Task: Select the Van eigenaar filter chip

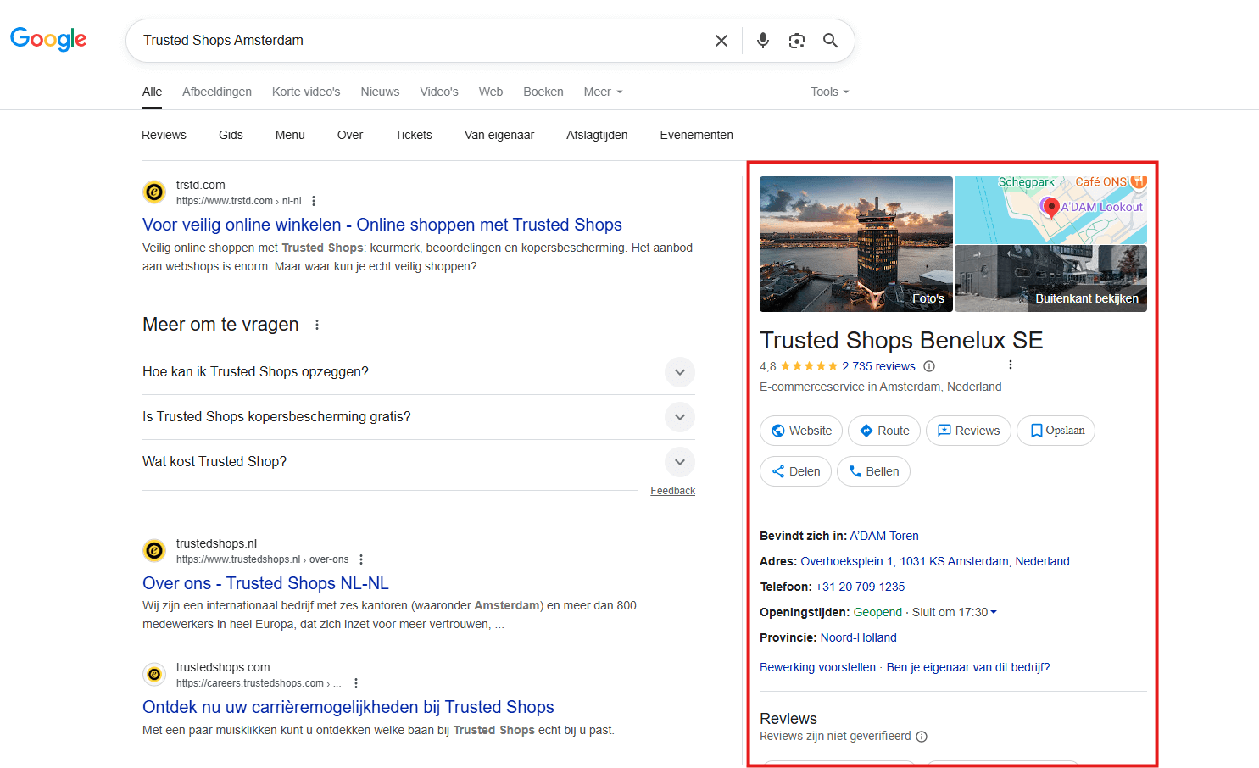Action: (499, 135)
